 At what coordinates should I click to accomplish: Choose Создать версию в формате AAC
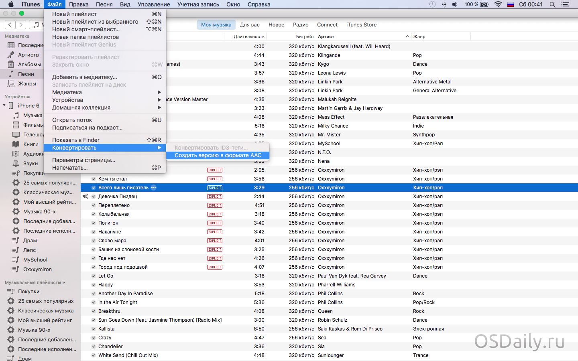point(218,155)
